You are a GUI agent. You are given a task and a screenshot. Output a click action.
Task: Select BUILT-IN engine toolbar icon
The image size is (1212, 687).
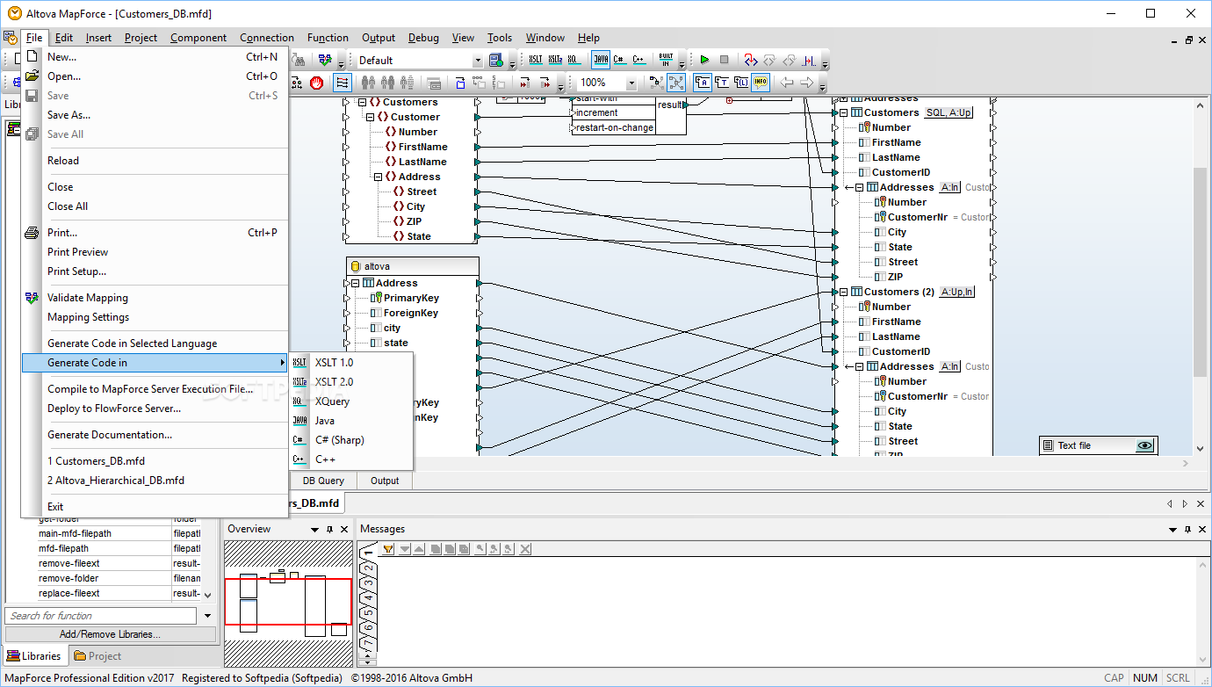coord(666,60)
